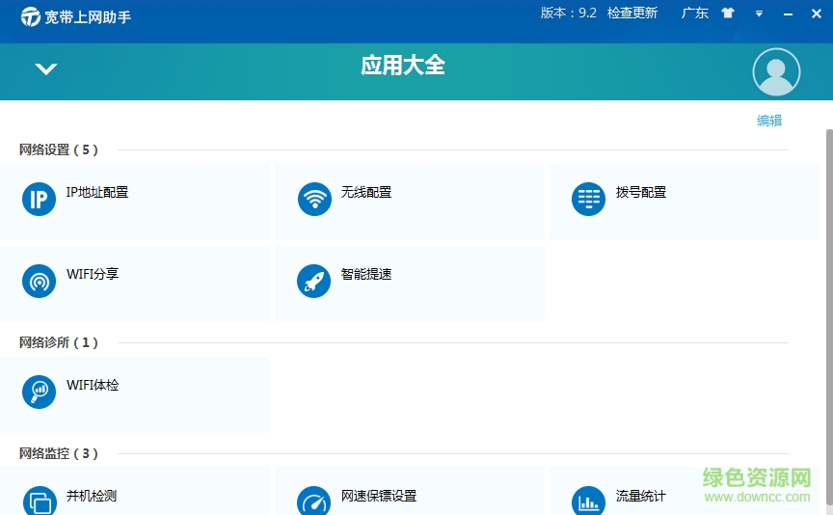
Task: Click the 流量统计 label
Action: point(641,497)
